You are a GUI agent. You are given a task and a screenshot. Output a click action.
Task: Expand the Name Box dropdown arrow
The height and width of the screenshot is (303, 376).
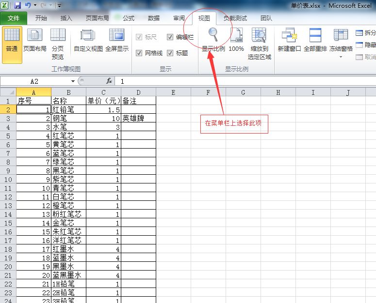coord(73,81)
